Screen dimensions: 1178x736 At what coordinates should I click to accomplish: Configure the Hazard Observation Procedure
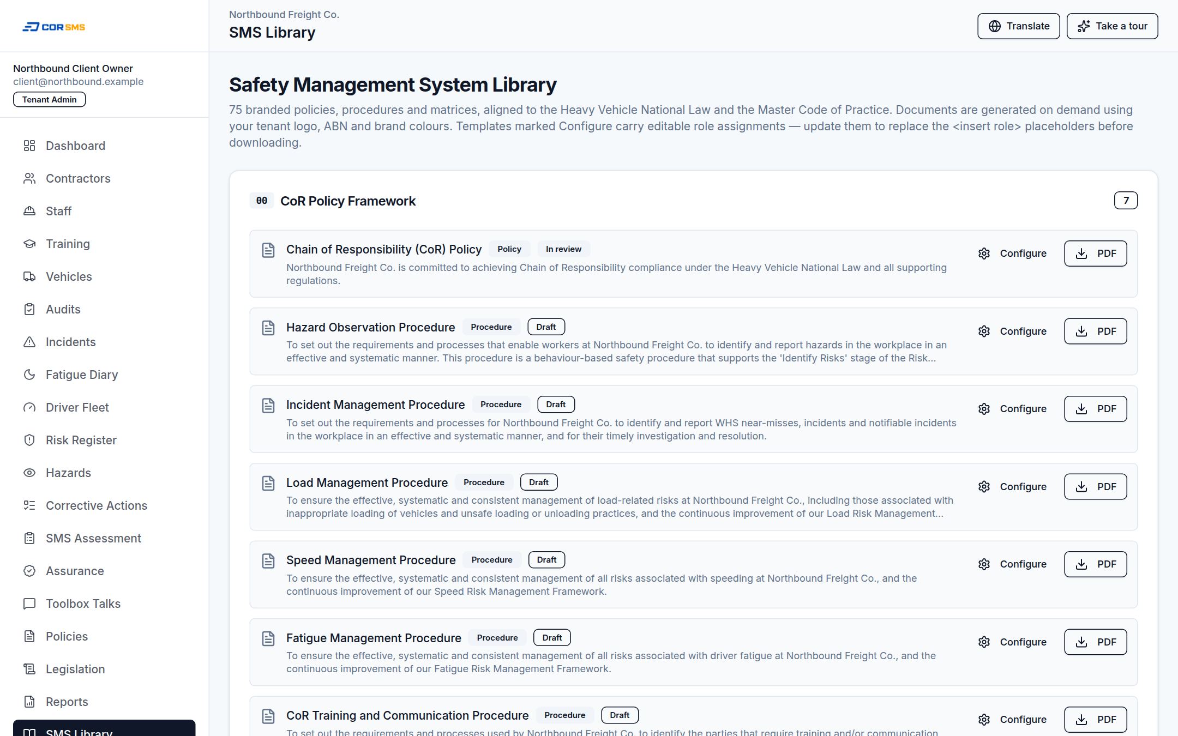(x=1012, y=331)
